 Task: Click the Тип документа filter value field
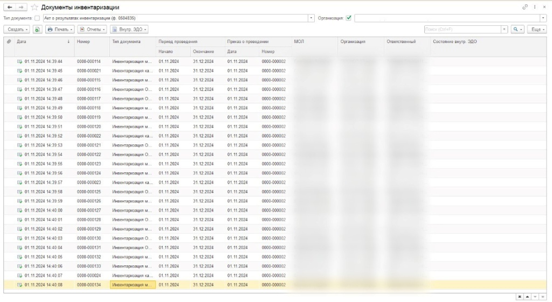(x=175, y=18)
